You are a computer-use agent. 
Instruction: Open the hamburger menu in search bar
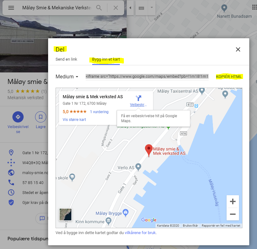pos(11,8)
